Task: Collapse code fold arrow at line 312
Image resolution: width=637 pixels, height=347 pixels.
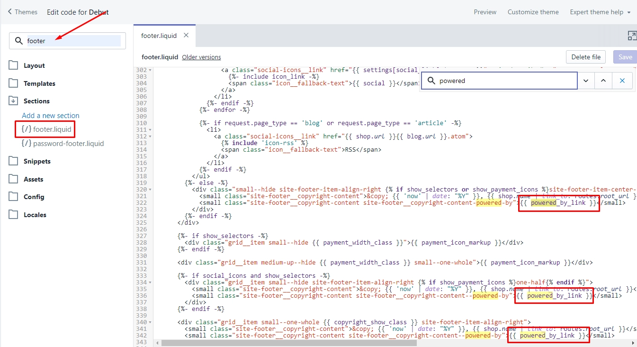Action: click(151, 137)
